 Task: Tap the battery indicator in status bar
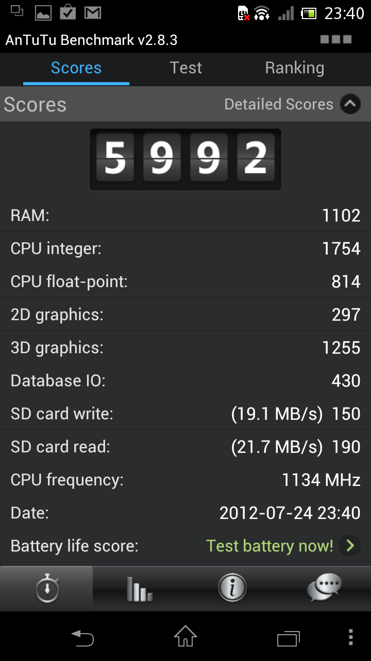pyautogui.click(x=308, y=13)
